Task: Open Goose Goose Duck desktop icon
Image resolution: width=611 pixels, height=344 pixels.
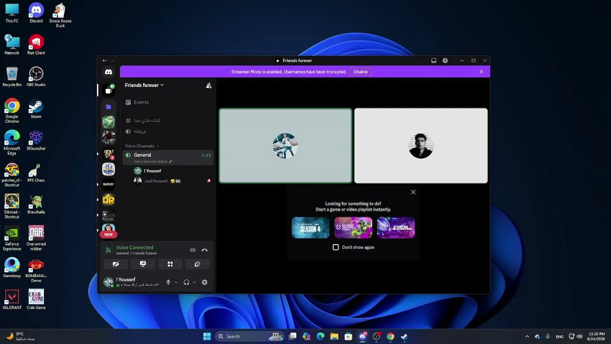Action: (60, 15)
